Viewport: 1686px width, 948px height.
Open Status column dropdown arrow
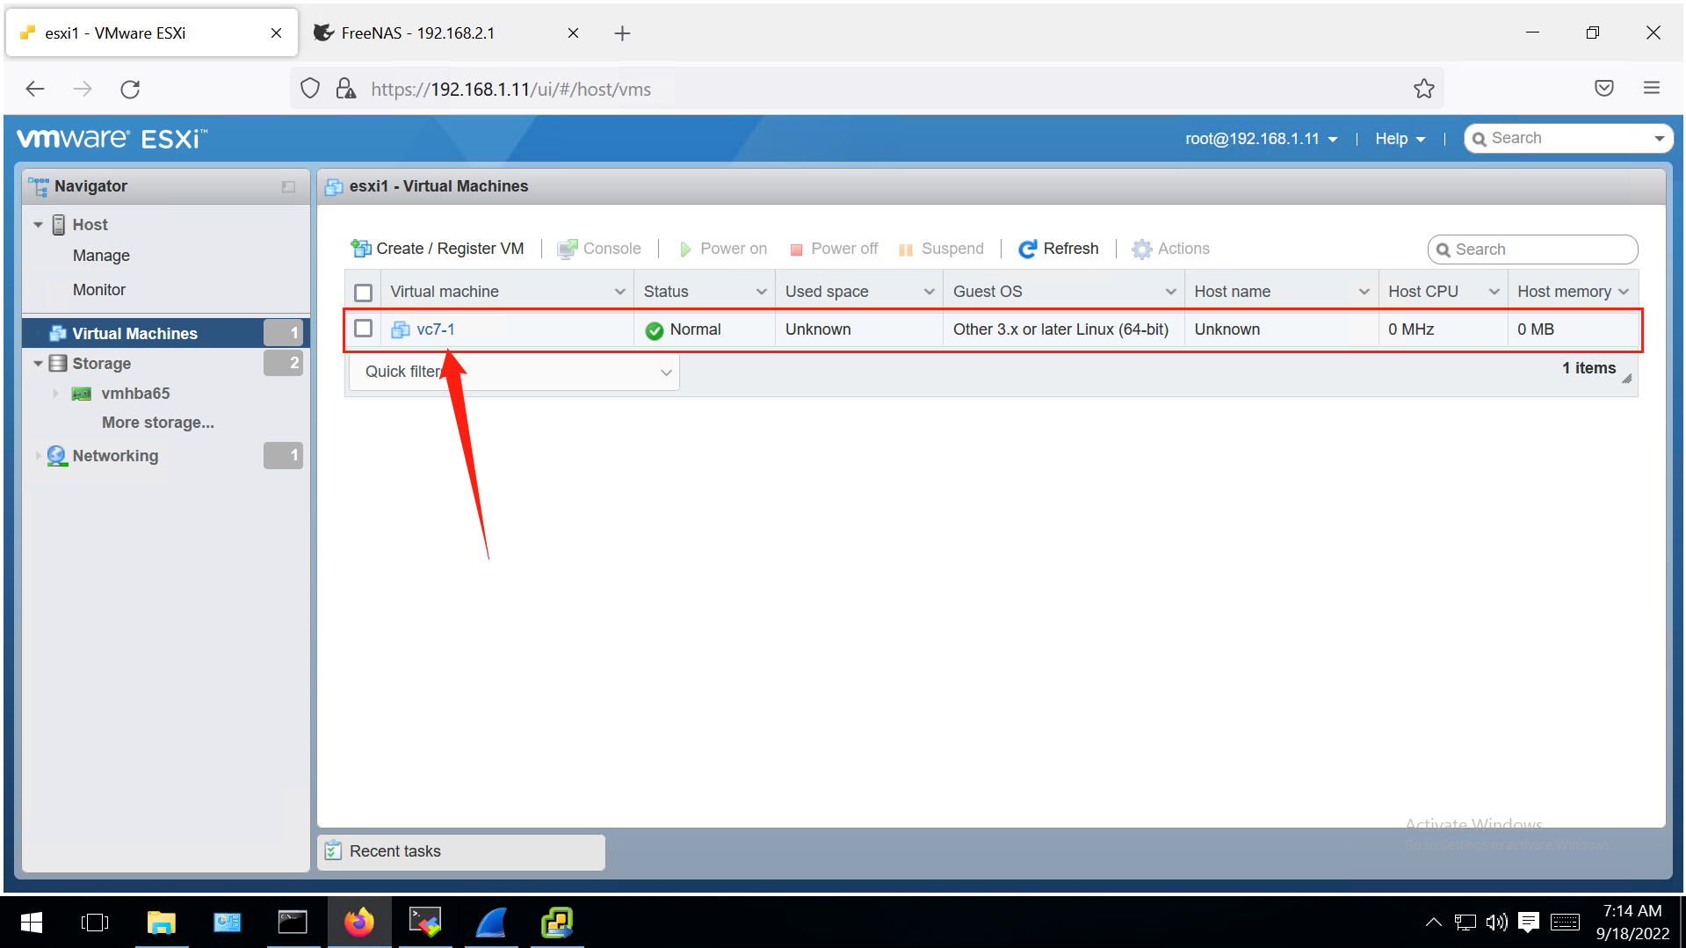(761, 292)
